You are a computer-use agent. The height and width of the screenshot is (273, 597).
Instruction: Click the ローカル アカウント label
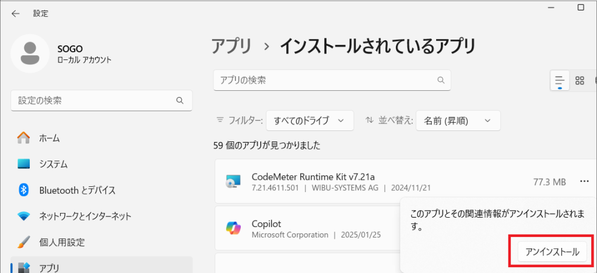pos(84,60)
